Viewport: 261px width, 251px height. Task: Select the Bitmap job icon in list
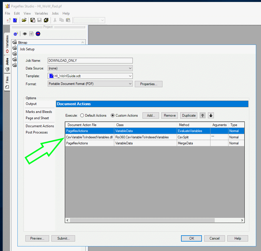click(15, 42)
